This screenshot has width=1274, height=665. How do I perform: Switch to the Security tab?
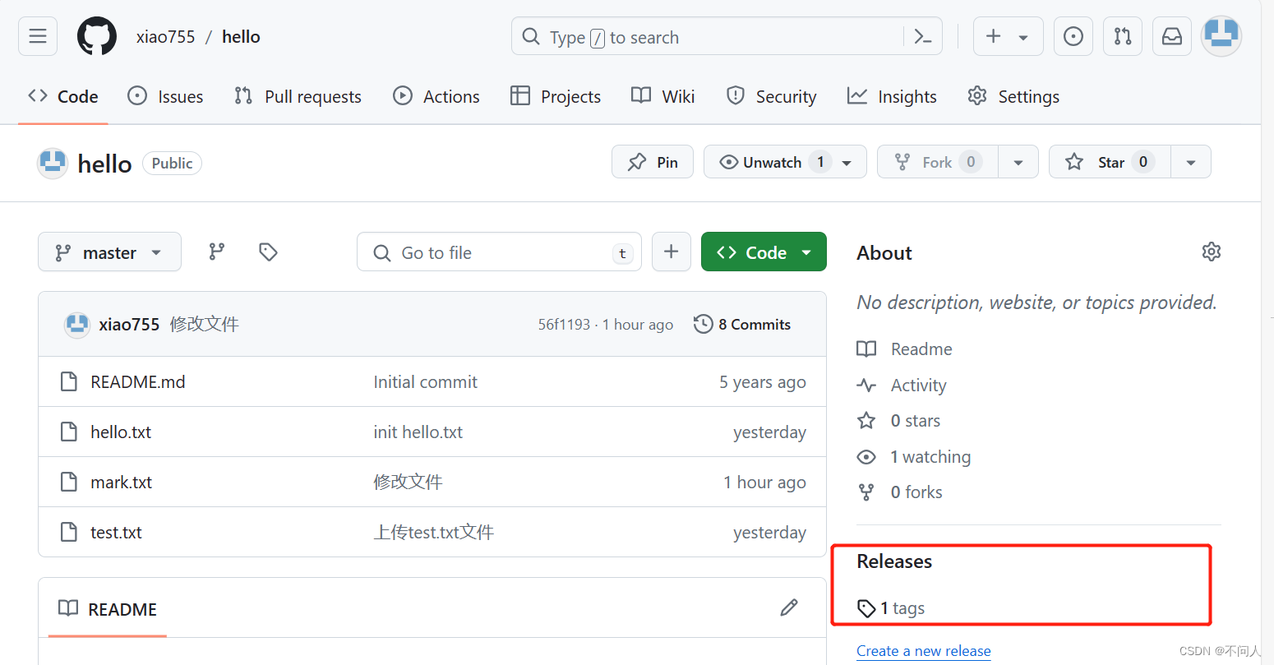pos(771,96)
